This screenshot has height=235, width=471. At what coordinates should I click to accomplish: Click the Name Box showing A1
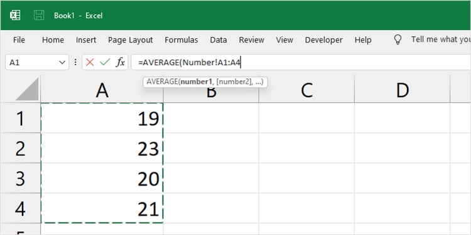point(37,62)
